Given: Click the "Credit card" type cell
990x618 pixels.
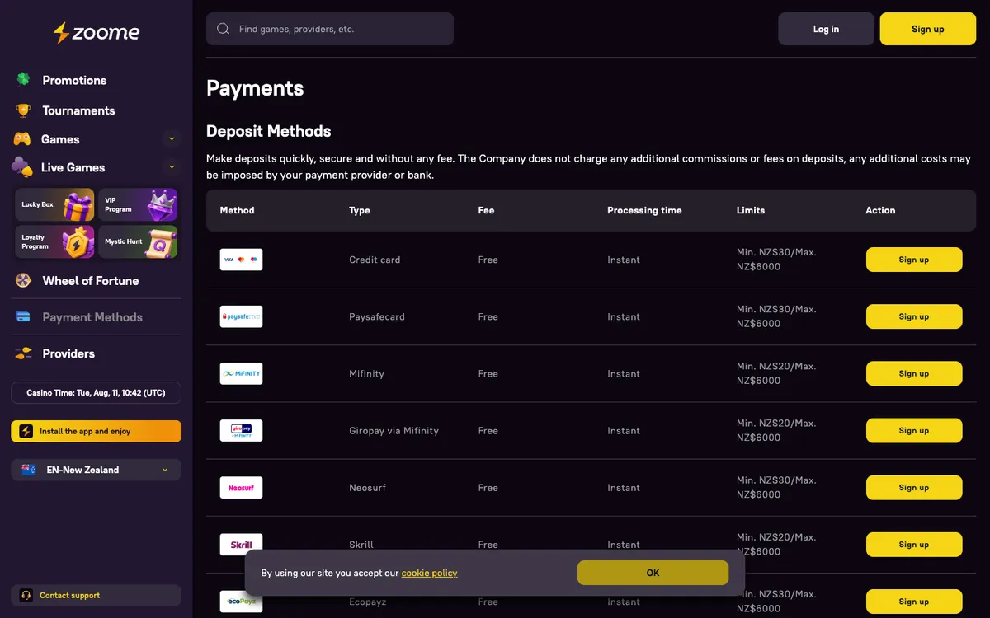Looking at the screenshot, I should (x=375, y=260).
